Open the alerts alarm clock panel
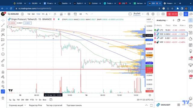The width and height of the screenshot is (193, 108). coord(191,26)
